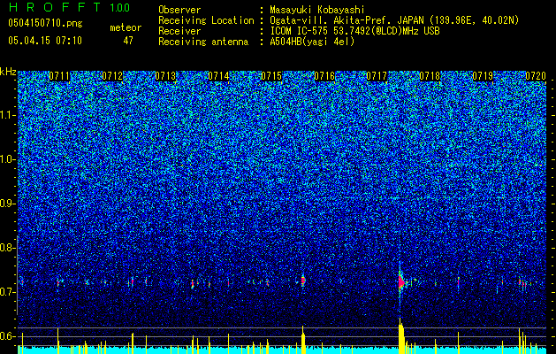Screen dimensions: 556x354
Task: Click the 0719 time marker
Action: [x=483, y=76]
